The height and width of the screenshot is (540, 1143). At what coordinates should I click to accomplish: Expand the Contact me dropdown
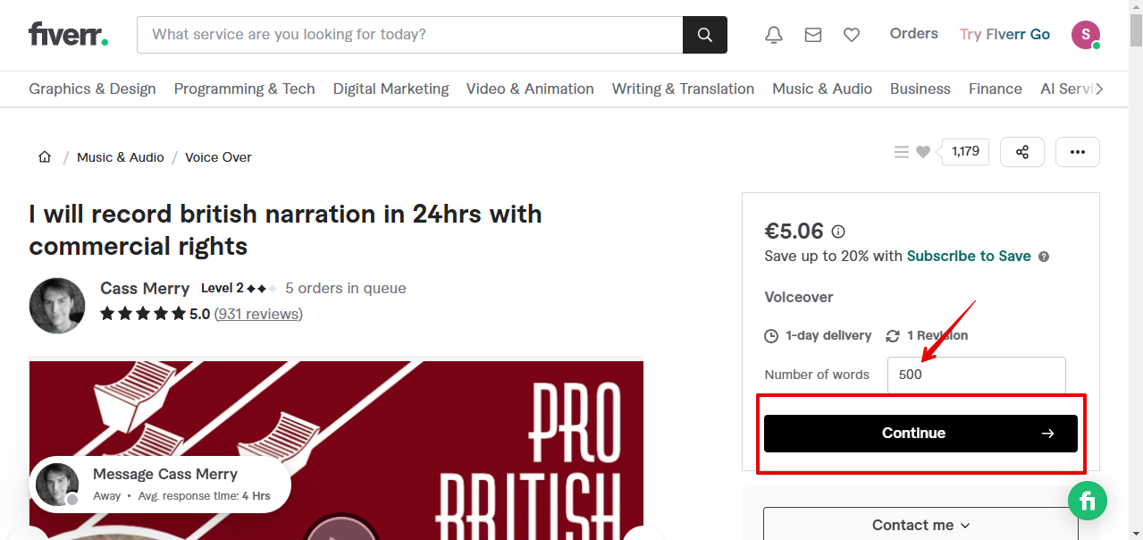click(x=920, y=525)
